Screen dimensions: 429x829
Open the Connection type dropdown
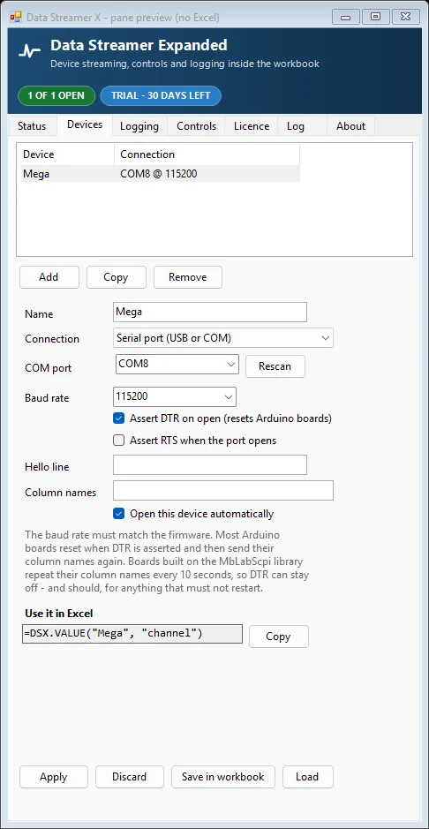click(223, 338)
